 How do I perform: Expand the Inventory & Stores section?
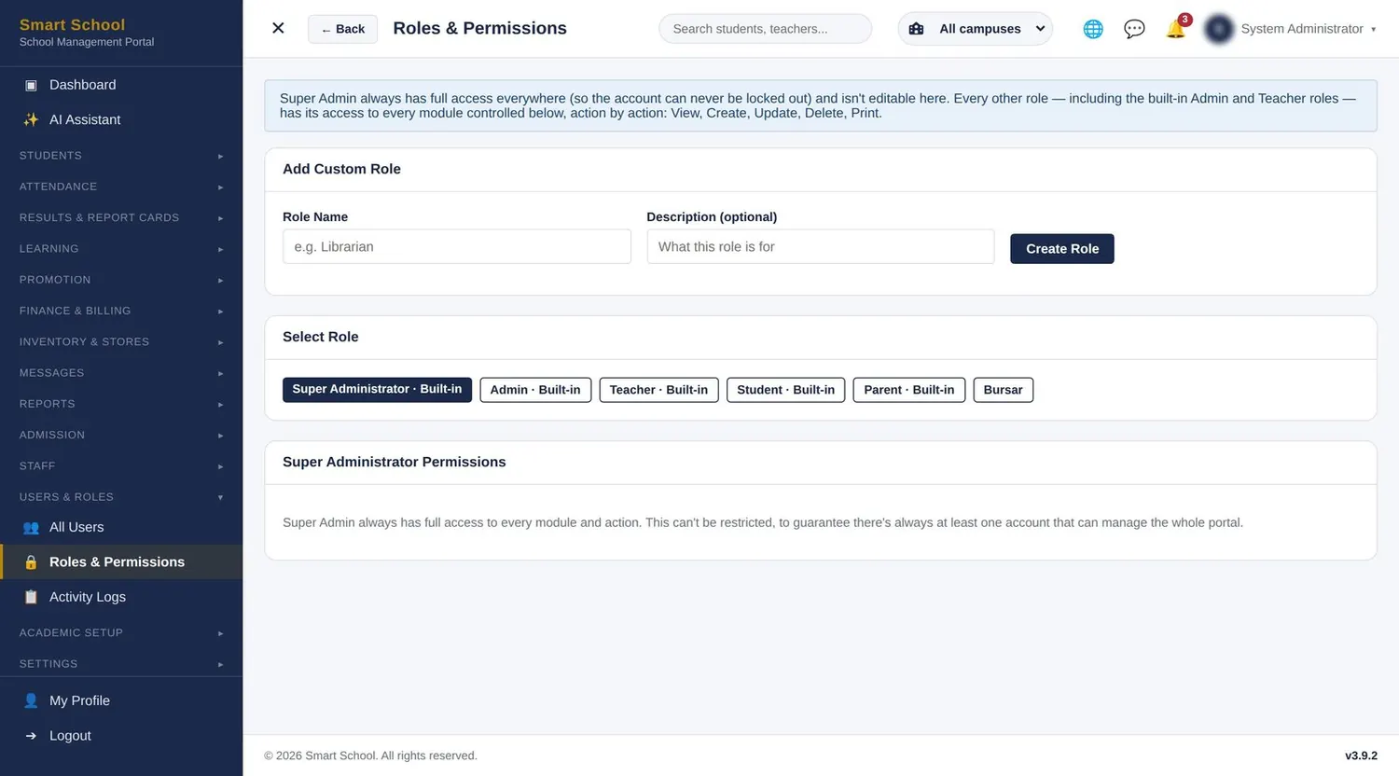[121, 341]
